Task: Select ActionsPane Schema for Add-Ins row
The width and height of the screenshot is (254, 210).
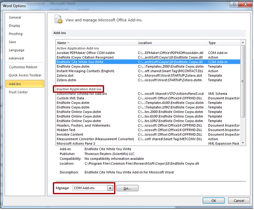Action: 148,94
